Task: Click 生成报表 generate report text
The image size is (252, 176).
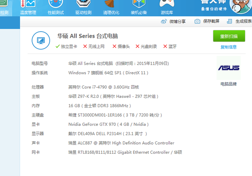Action: pos(244,21)
